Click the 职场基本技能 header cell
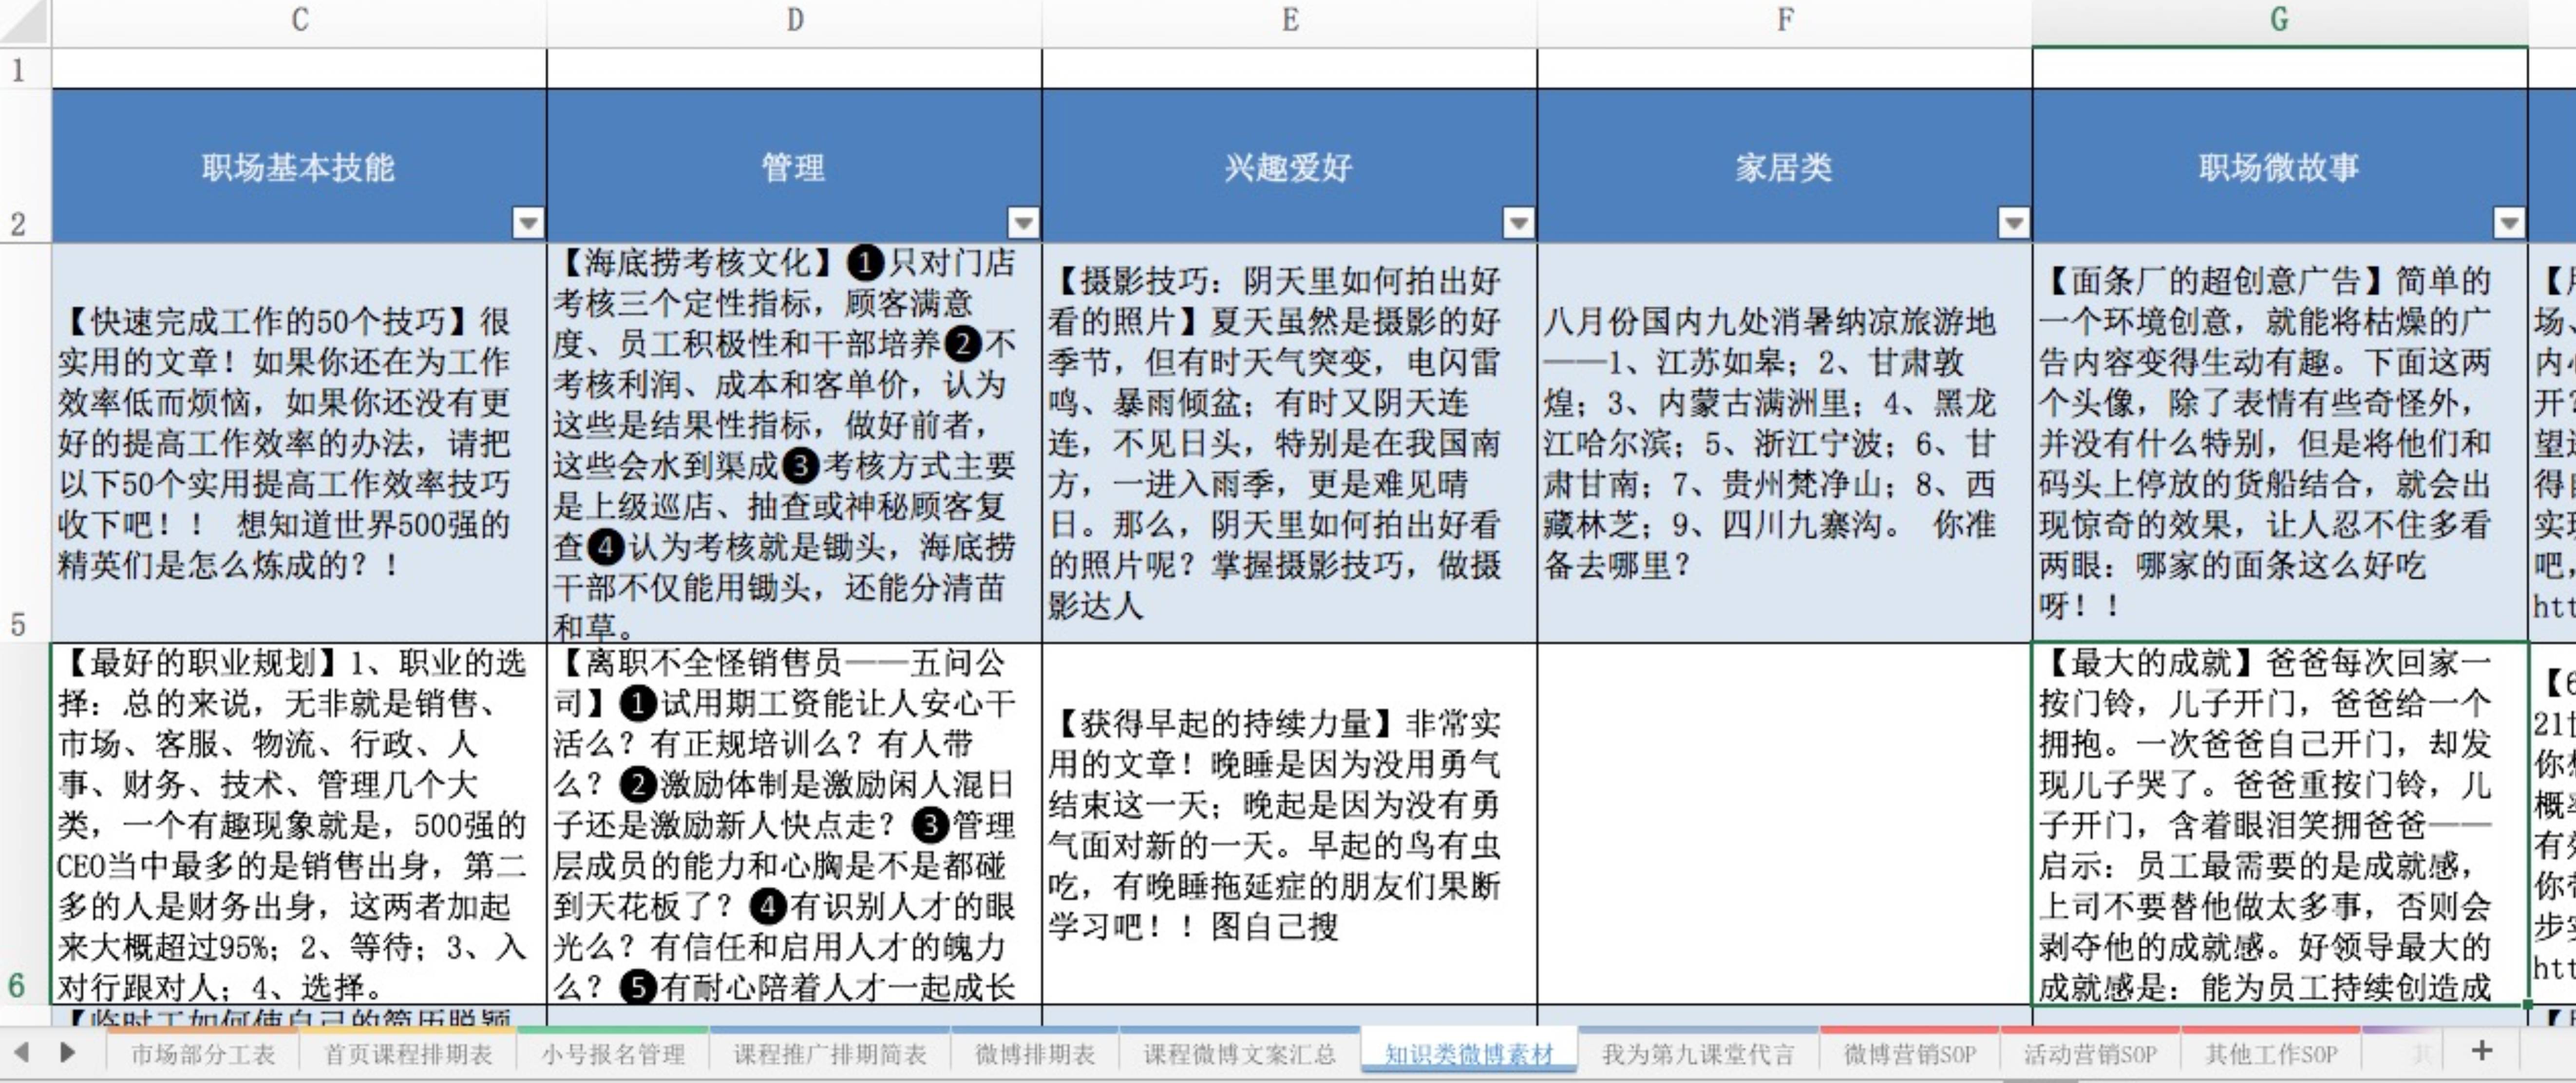The image size is (2576, 1083). (299, 166)
